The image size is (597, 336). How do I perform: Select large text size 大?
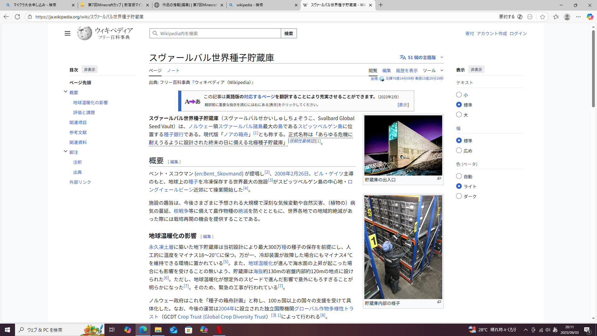click(x=459, y=114)
